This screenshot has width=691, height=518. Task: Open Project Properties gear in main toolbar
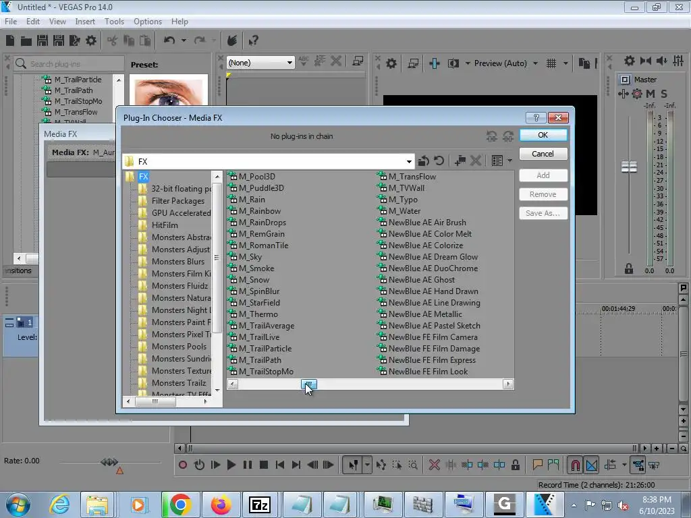[x=91, y=41]
